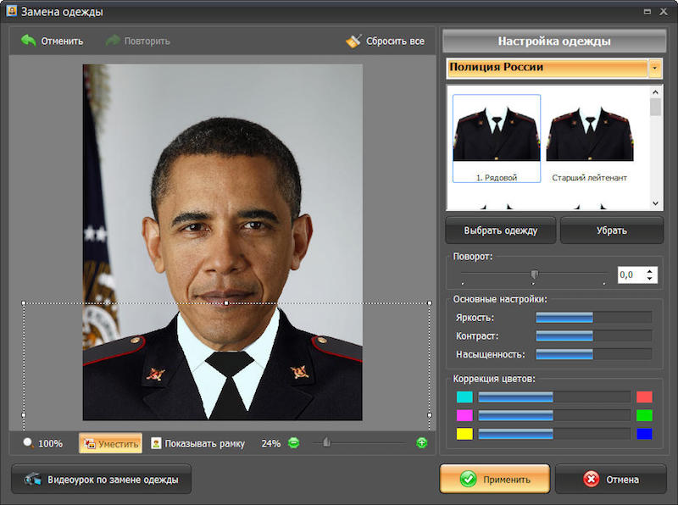Open the Полиция России clothing category dropdown
This screenshot has width=678, height=505.
click(654, 69)
